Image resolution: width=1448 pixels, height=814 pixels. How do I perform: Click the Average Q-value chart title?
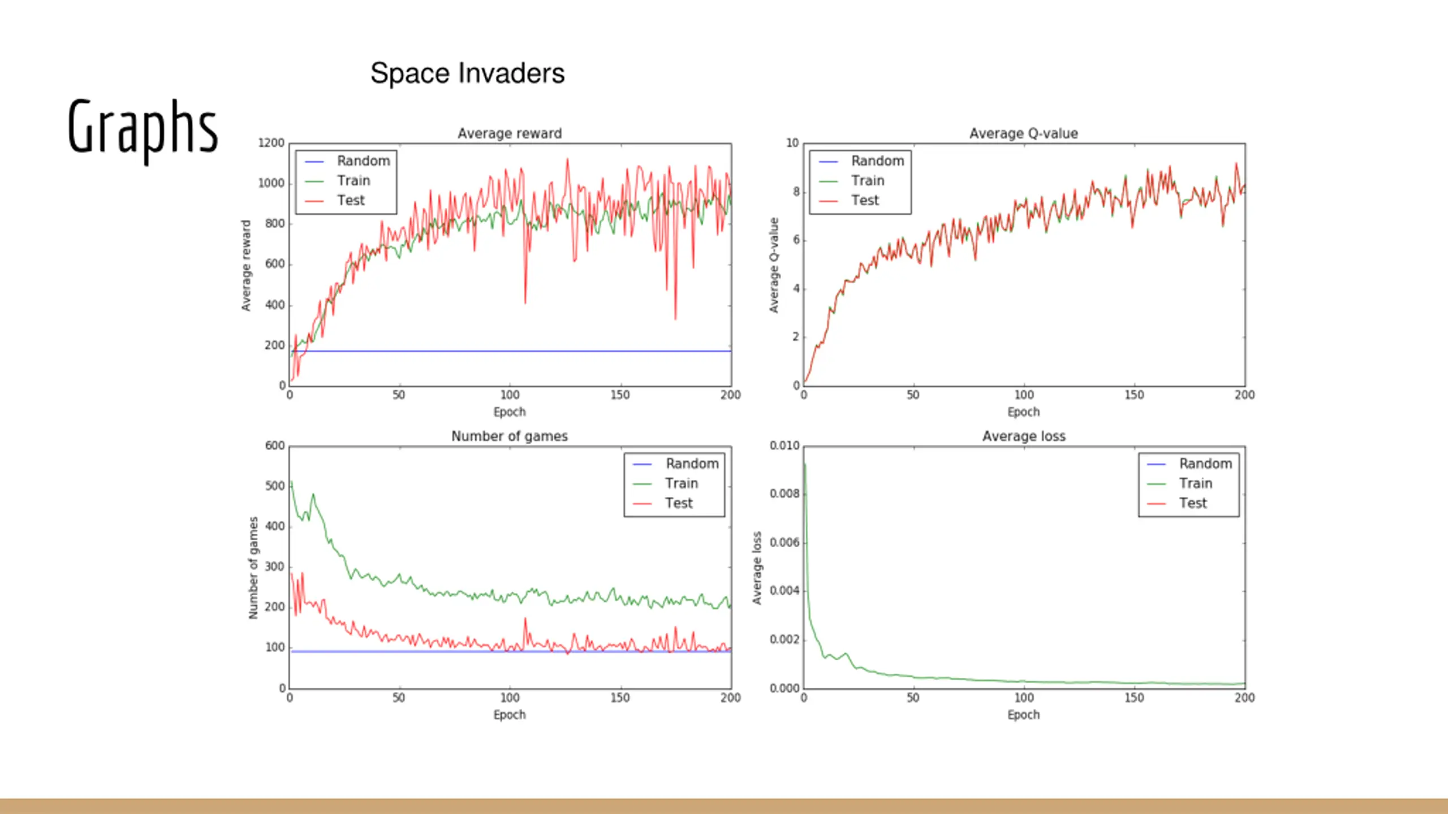point(1023,133)
